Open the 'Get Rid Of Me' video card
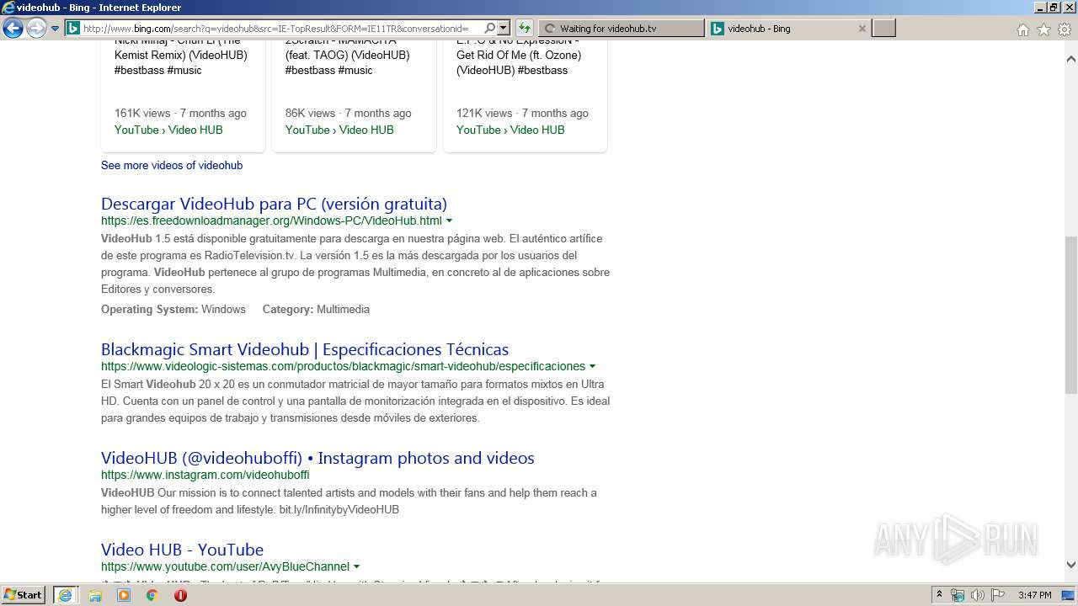Viewport: 1078px width, 606px height. (x=525, y=97)
